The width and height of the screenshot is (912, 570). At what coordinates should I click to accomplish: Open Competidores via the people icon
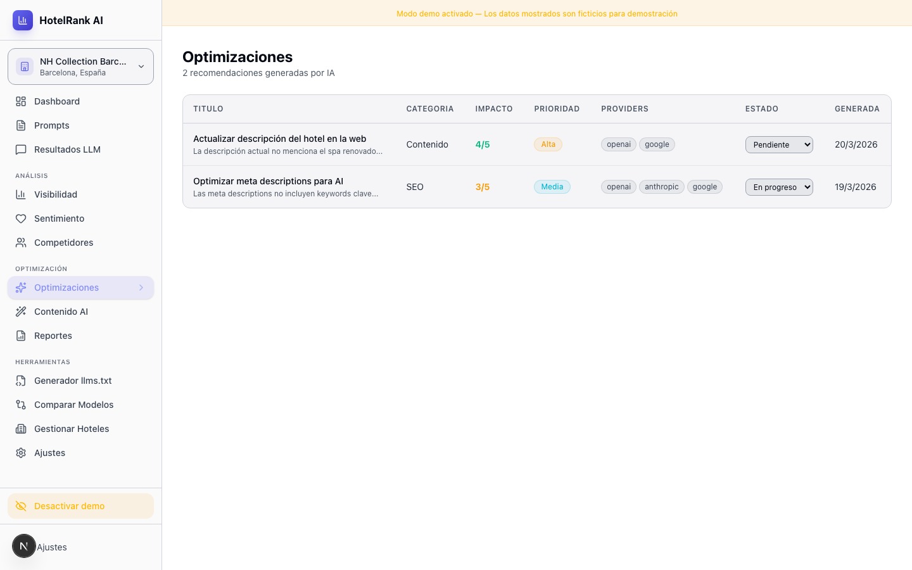pyautogui.click(x=21, y=243)
